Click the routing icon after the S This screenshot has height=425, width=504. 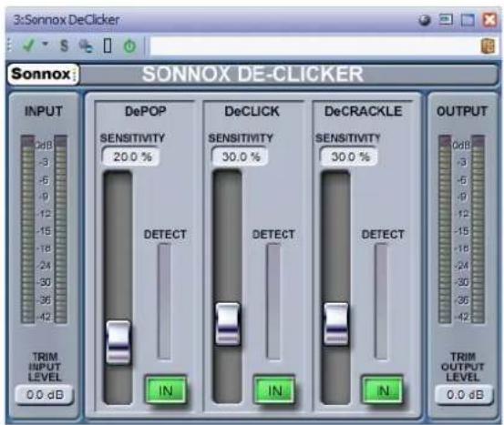tap(87, 46)
